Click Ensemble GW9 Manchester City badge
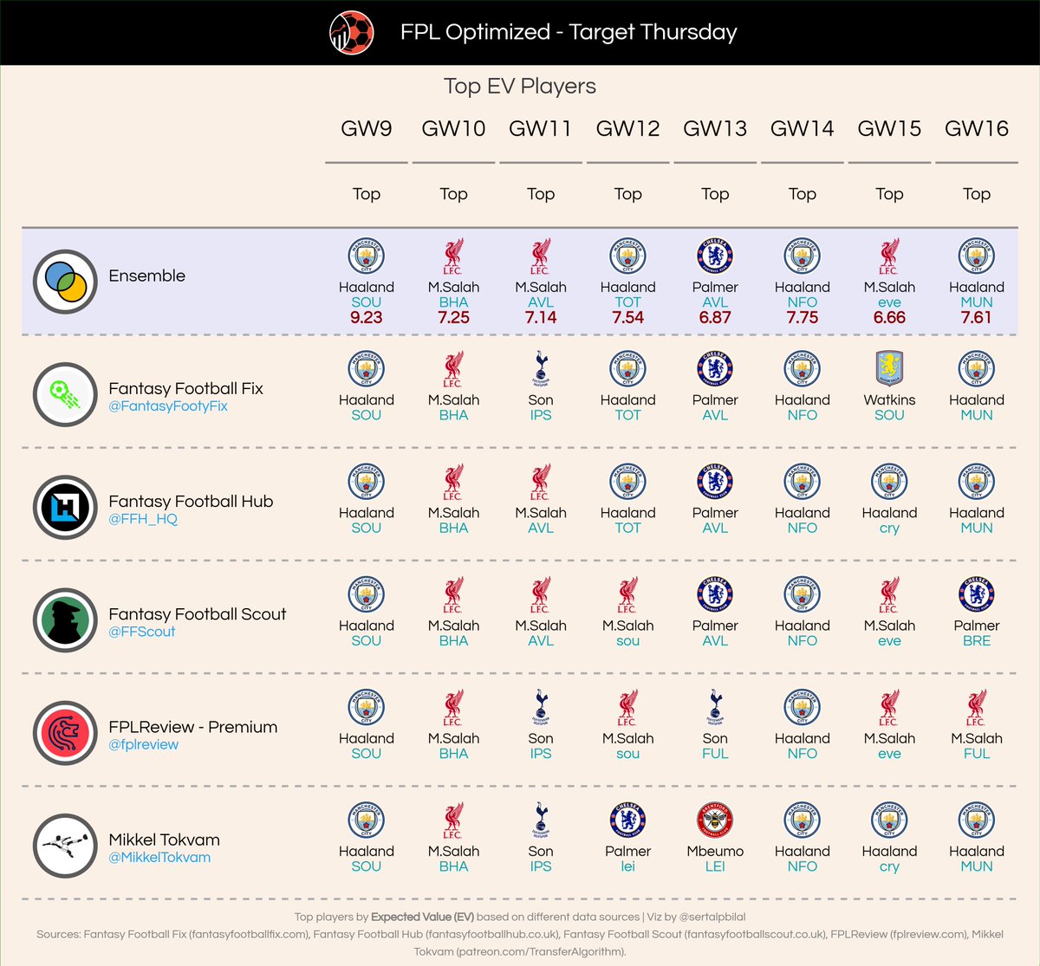The image size is (1040, 966). 366,256
